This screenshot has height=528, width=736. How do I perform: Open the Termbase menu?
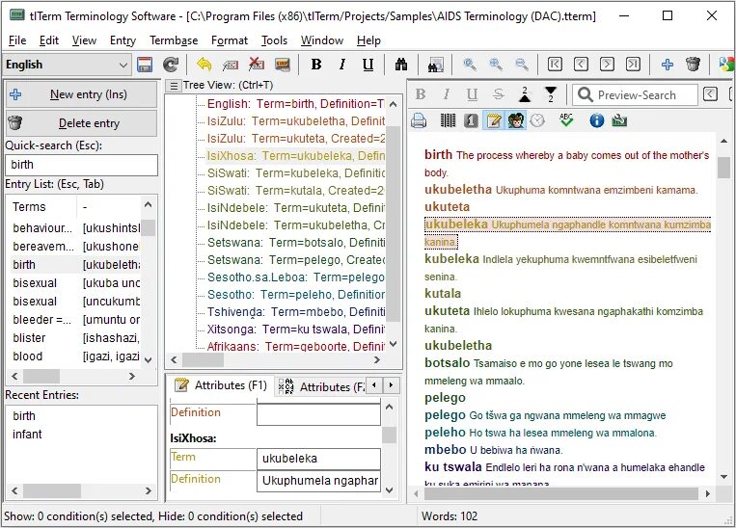[174, 40]
